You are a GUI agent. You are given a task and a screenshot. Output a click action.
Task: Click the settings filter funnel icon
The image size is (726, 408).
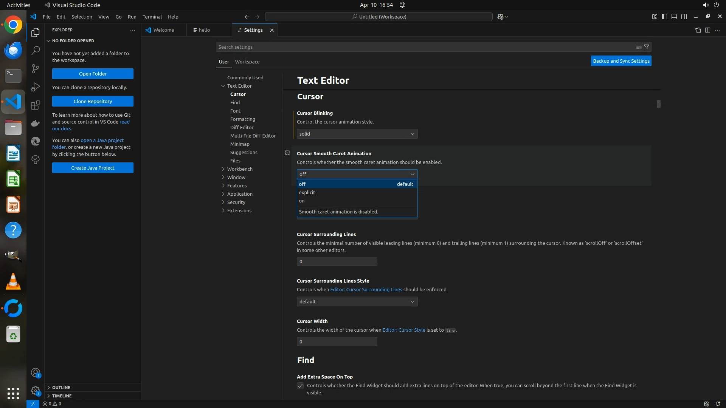coord(647,47)
